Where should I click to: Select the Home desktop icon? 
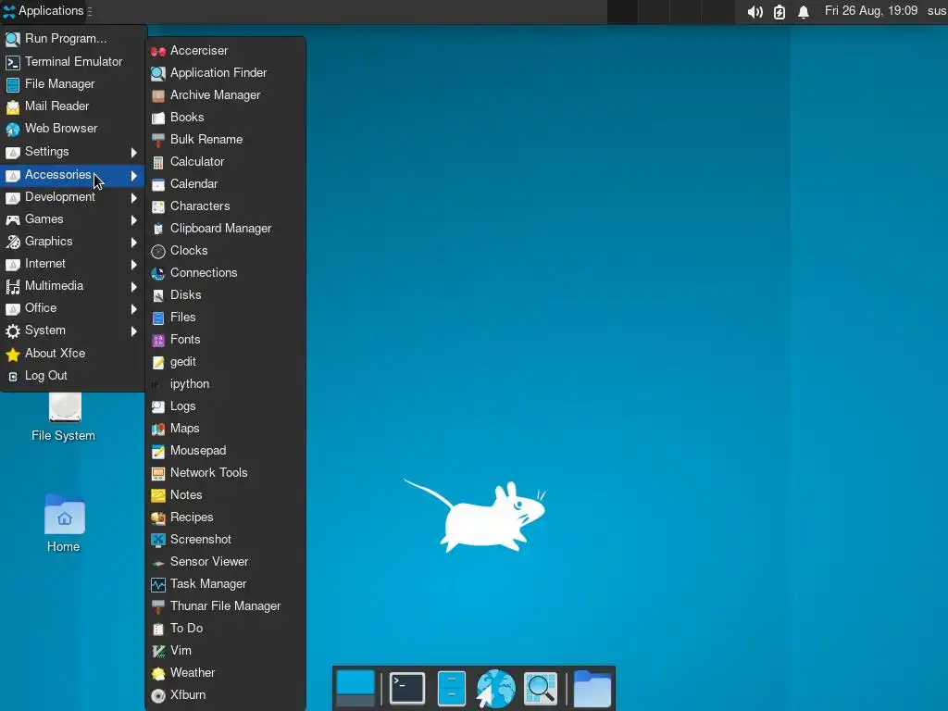click(x=64, y=524)
